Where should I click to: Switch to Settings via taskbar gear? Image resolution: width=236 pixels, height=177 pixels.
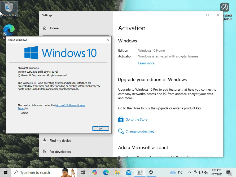click(x=151, y=172)
